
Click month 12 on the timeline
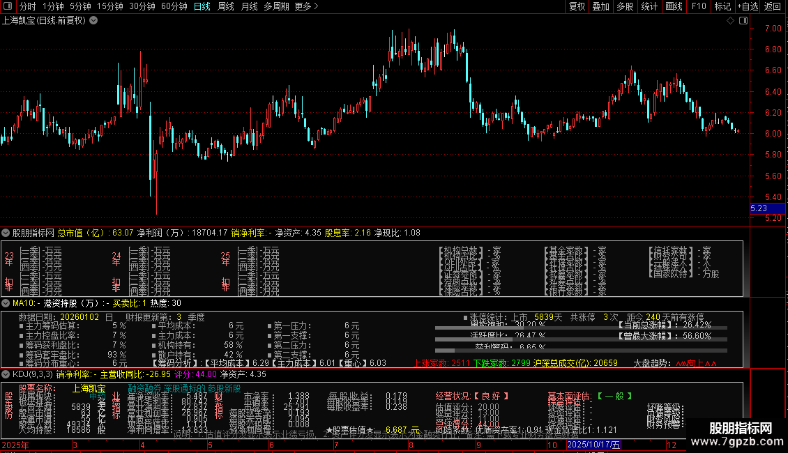(x=672, y=445)
